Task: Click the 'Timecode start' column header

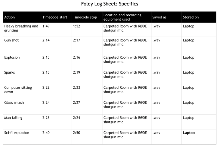Action: pos(55,17)
